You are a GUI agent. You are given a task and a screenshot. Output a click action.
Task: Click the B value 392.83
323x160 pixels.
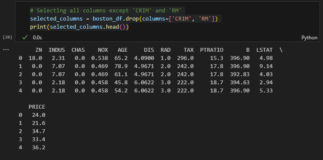240,74
